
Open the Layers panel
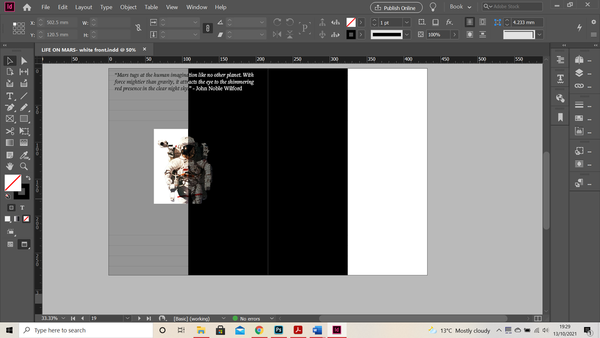(579, 73)
